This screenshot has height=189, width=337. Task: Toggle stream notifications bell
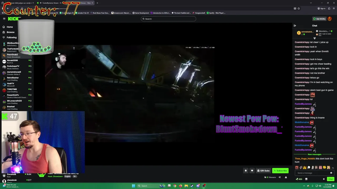[x=246, y=171]
